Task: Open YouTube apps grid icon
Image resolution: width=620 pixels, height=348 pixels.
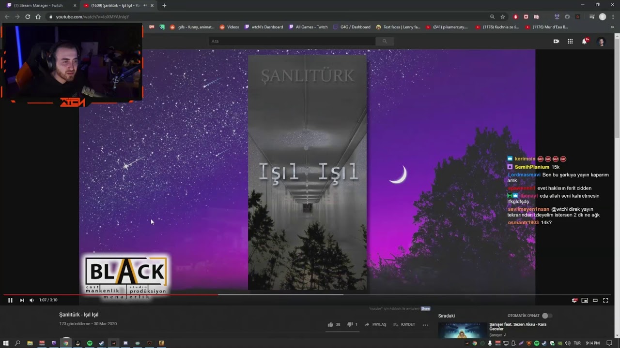Action: point(570,42)
